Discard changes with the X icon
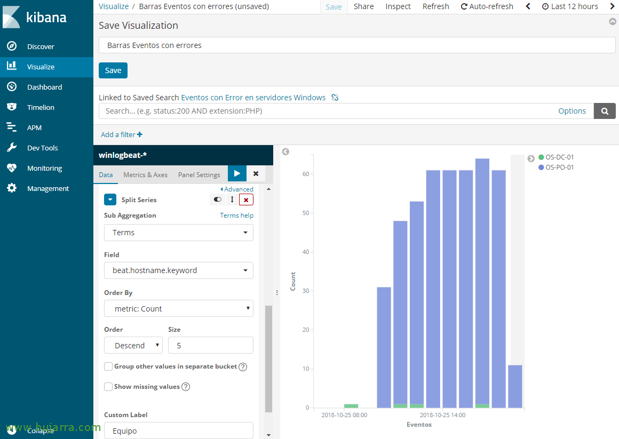The height and width of the screenshot is (439, 619). (256, 173)
